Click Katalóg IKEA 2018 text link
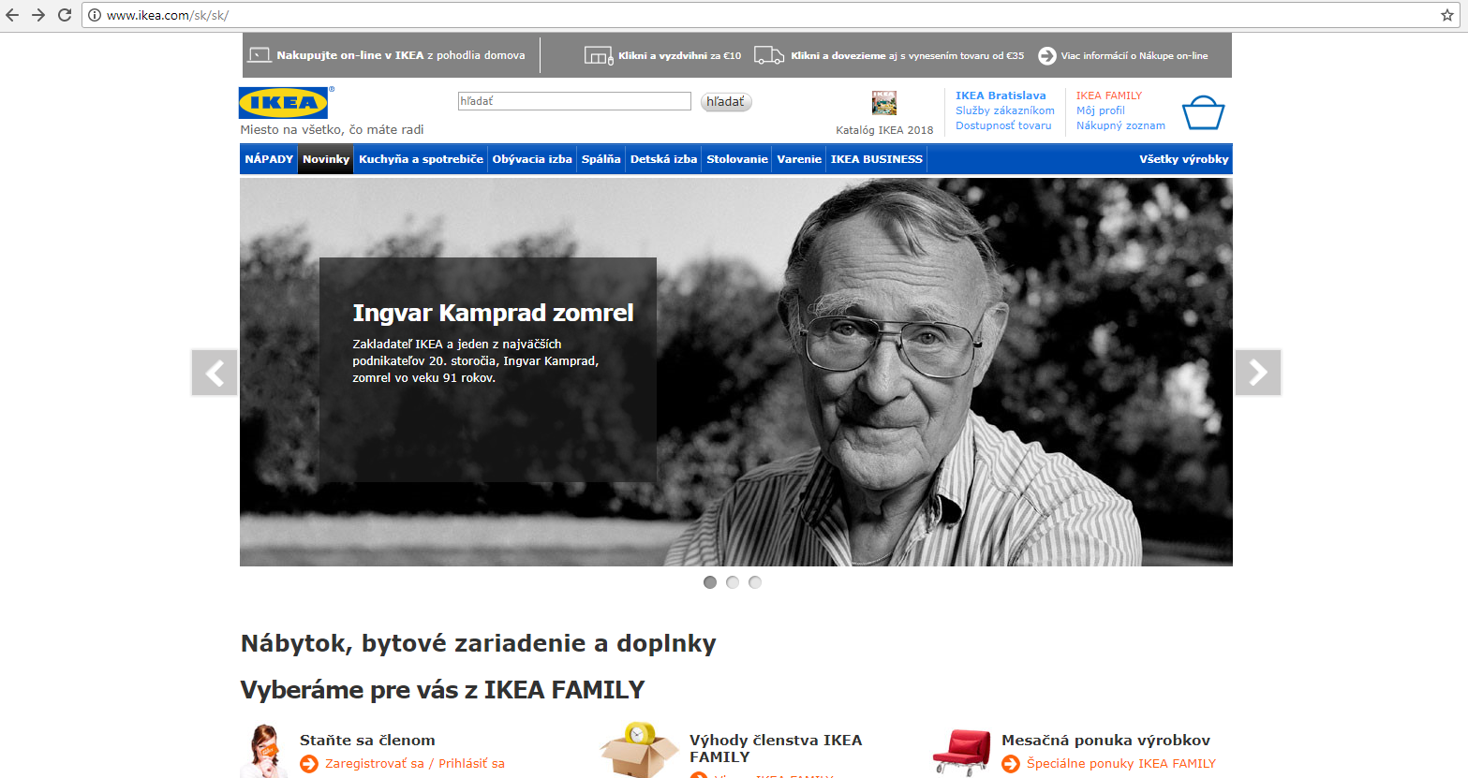 [x=884, y=130]
